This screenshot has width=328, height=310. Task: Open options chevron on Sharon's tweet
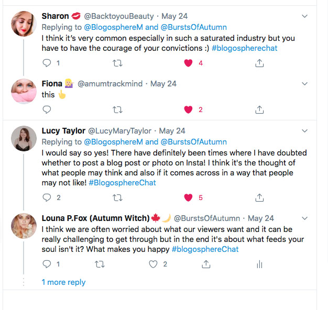(x=305, y=16)
